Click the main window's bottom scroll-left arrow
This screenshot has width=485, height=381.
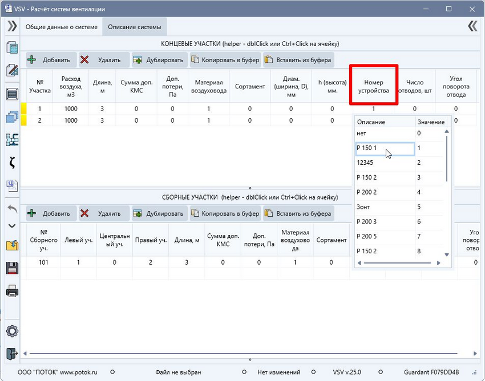pyautogui.click(x=25, y=354)
